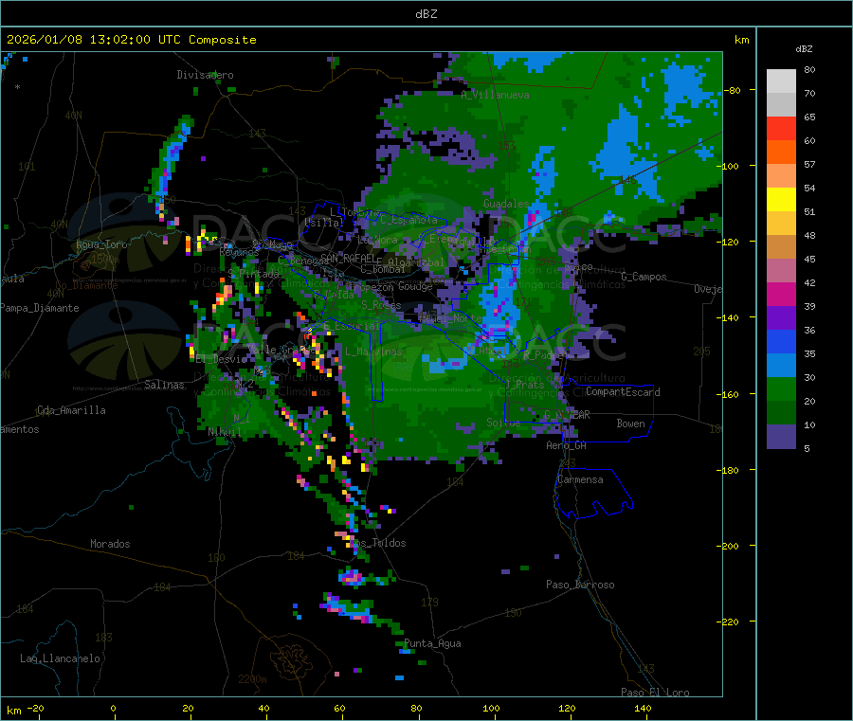Click the Aero_GA label
The height and width of the screenshot is (721, 853).
(x=567, y=445)
